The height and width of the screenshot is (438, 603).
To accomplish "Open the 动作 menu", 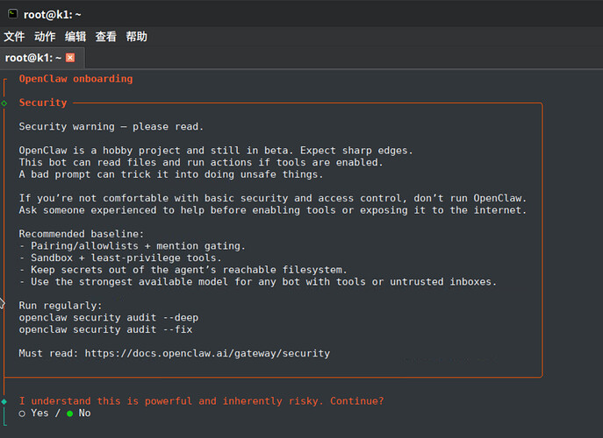I will click(x=45, y=37).
